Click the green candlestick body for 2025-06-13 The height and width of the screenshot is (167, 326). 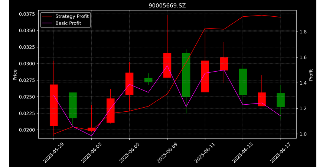[243, 82]
